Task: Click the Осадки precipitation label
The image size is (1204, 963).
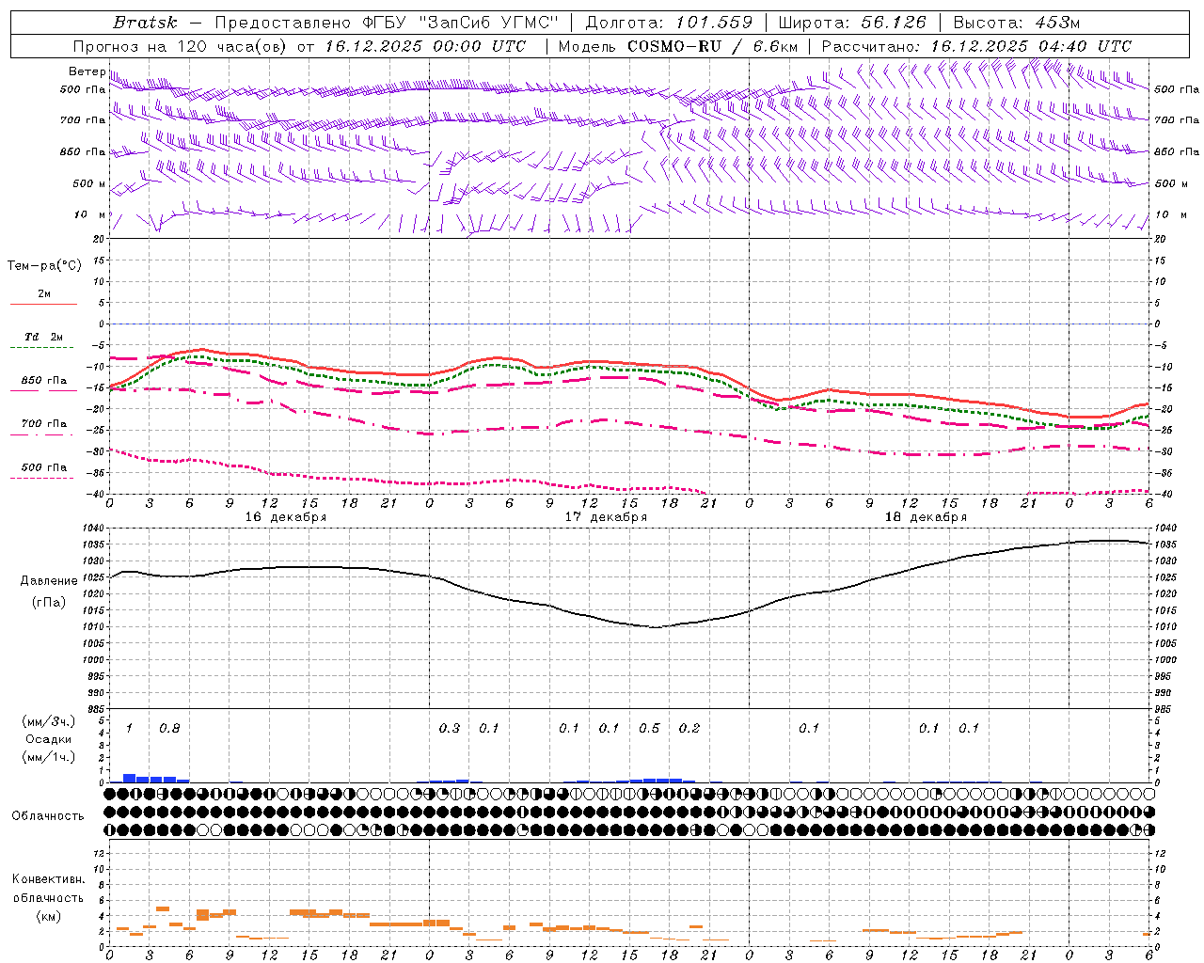Action: 49,739
